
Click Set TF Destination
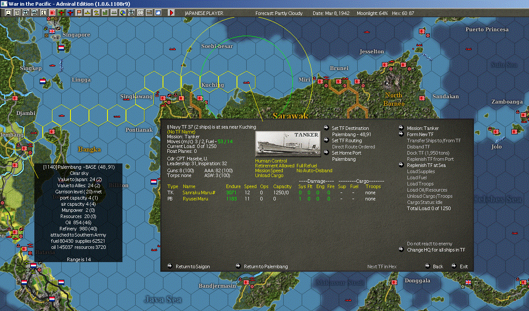point(350,128)
